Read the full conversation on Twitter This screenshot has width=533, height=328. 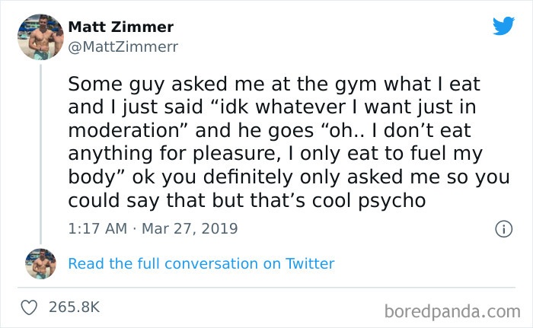[x=201, y=264]
